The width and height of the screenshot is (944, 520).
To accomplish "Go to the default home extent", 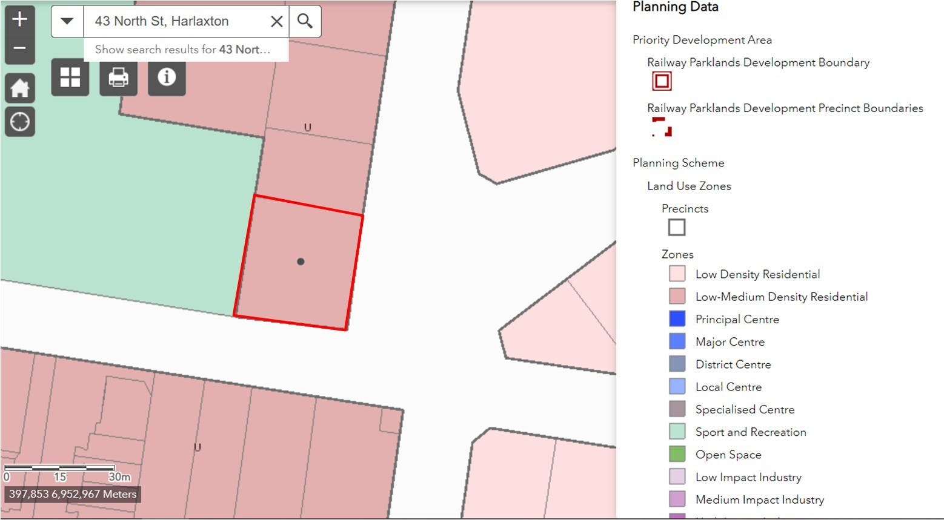I will click(x=19, y=88).
